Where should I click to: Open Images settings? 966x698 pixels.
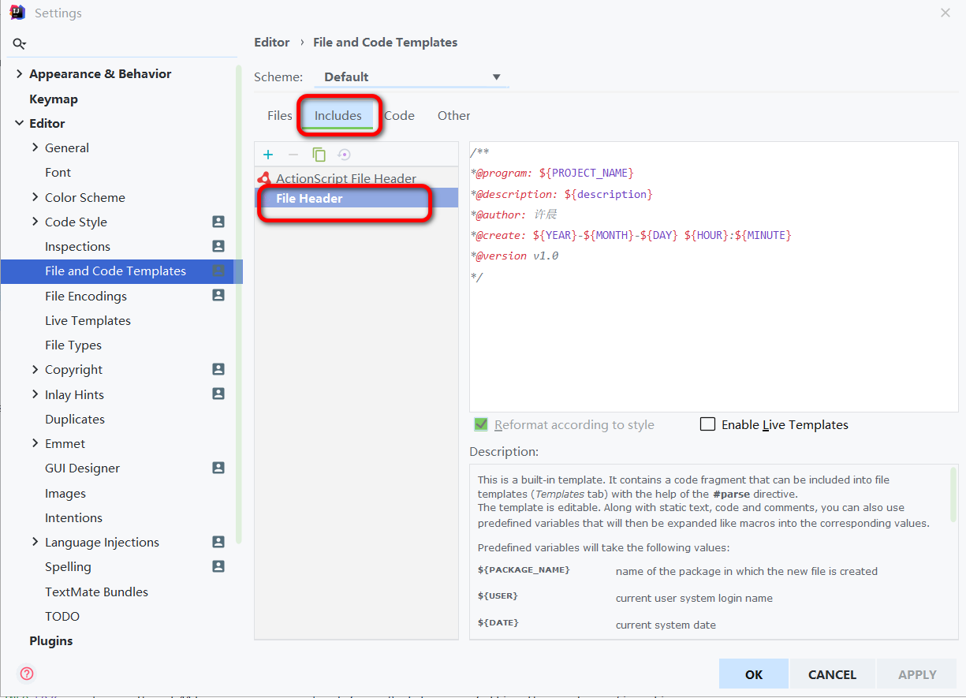[x=65, y=493]
